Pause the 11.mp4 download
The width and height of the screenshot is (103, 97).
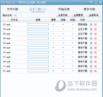(x=91, y=66)
